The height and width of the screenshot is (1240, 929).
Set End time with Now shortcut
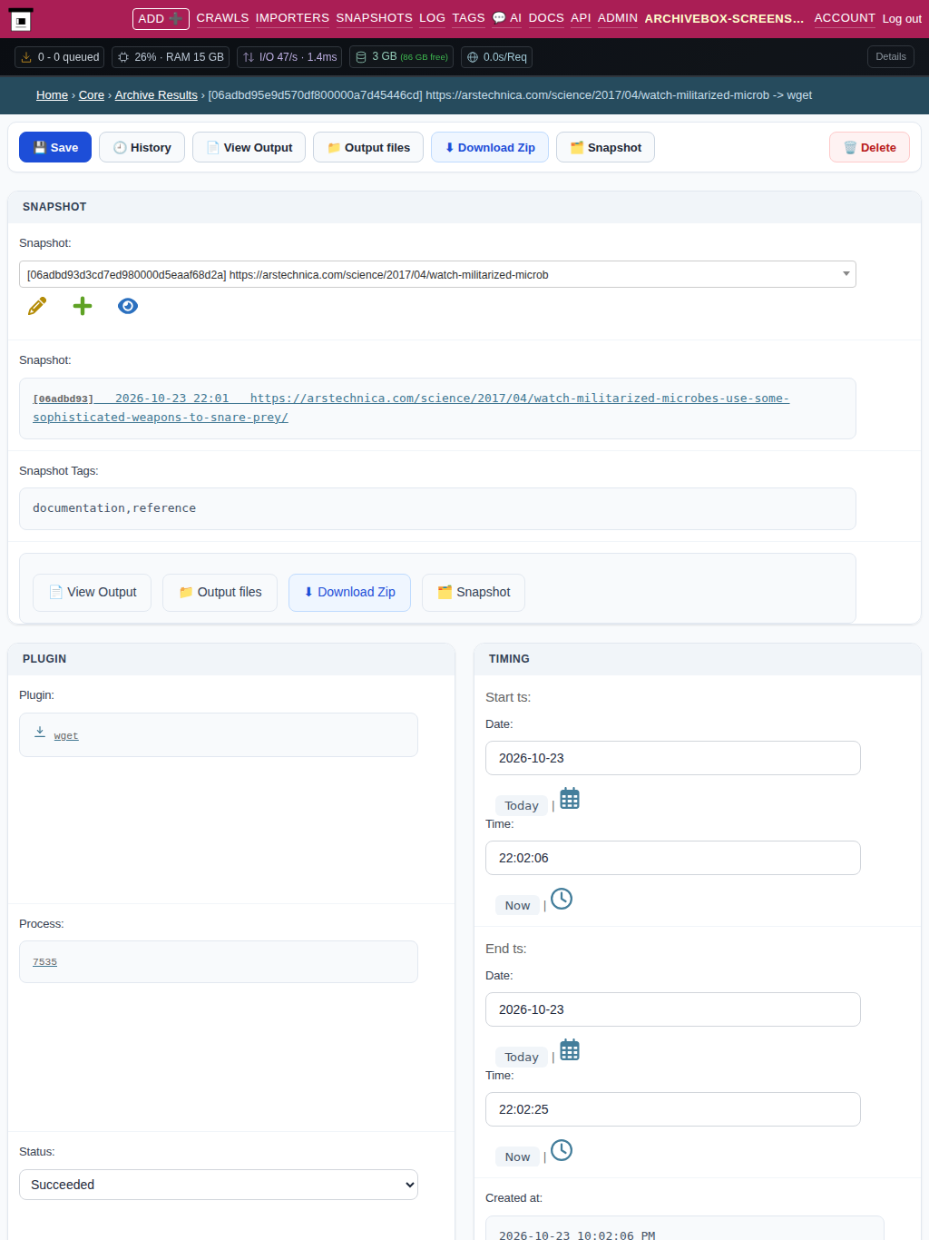tap(517, 1156)
